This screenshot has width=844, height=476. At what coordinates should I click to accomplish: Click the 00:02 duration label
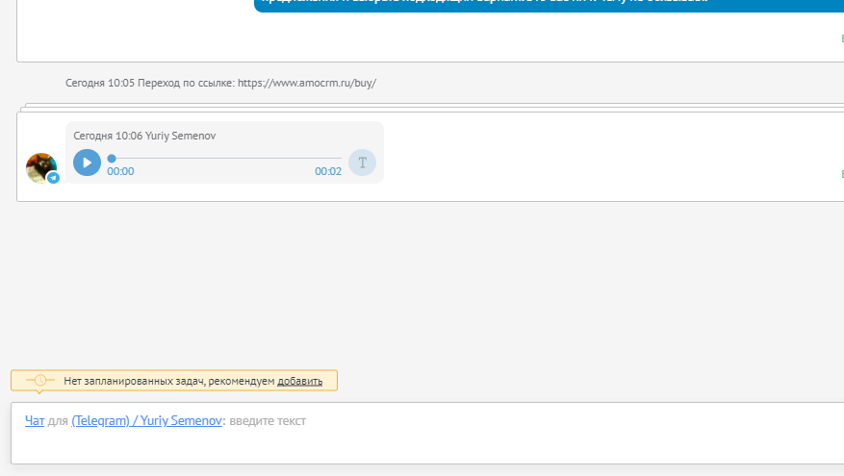pyautogui.click(x=328, y=172)
